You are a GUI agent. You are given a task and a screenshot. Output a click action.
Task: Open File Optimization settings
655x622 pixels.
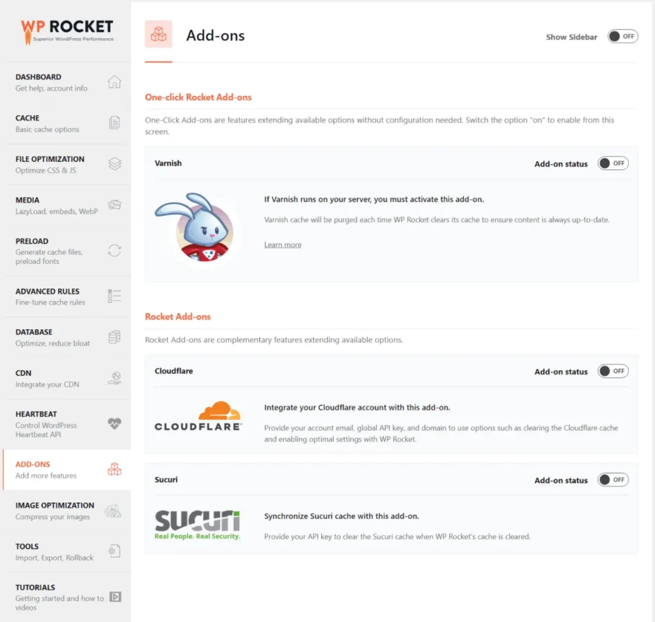pyautogui.click(x=67, y=164)
